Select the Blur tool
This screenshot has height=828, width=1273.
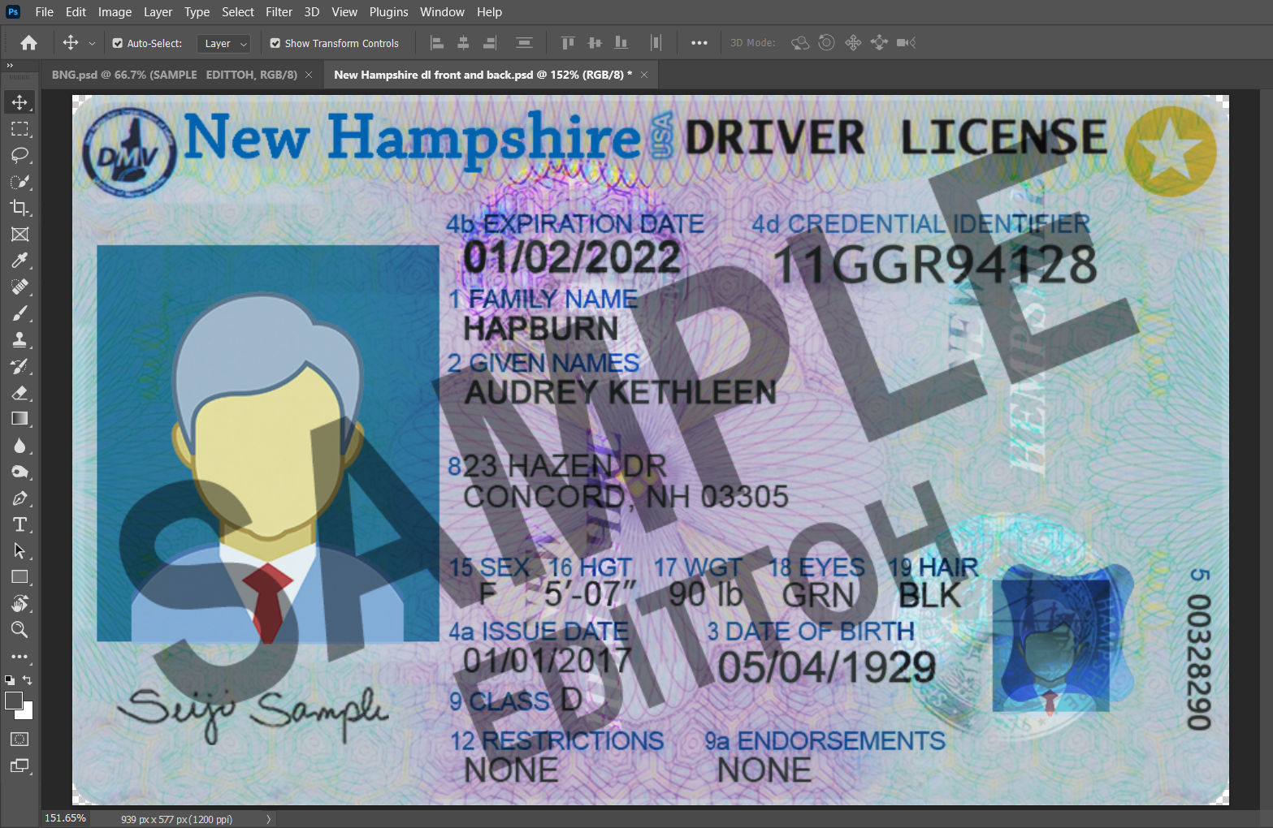[x=19, y=446]
